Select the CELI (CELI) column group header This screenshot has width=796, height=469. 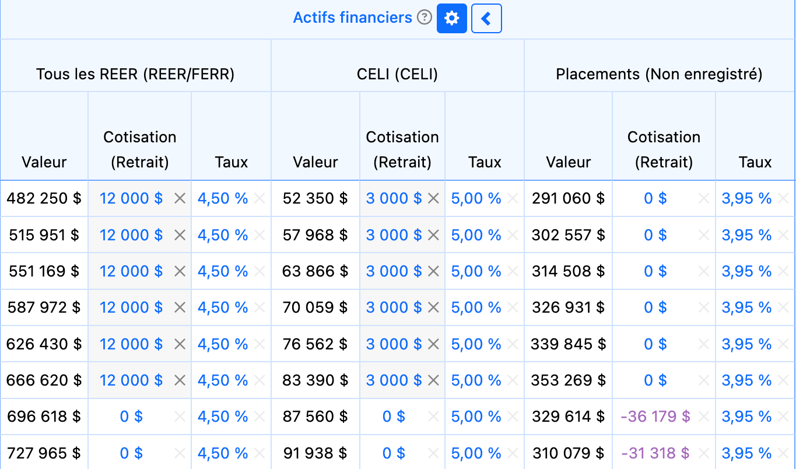(397, 74)
